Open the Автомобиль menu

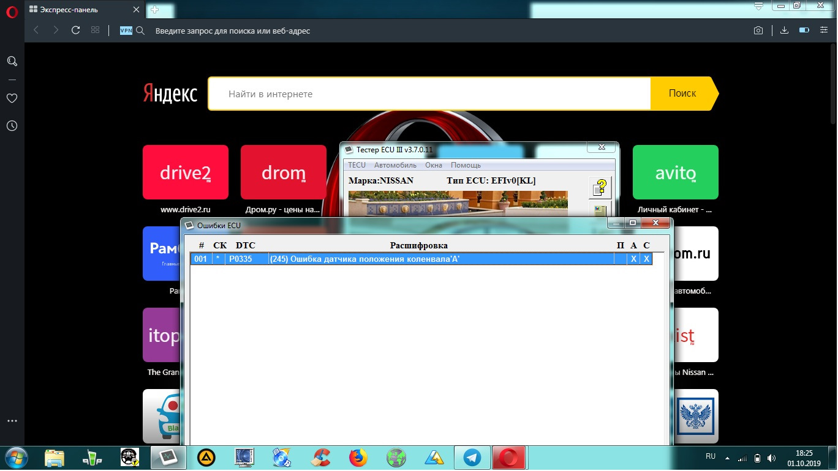tap(395, 165)
